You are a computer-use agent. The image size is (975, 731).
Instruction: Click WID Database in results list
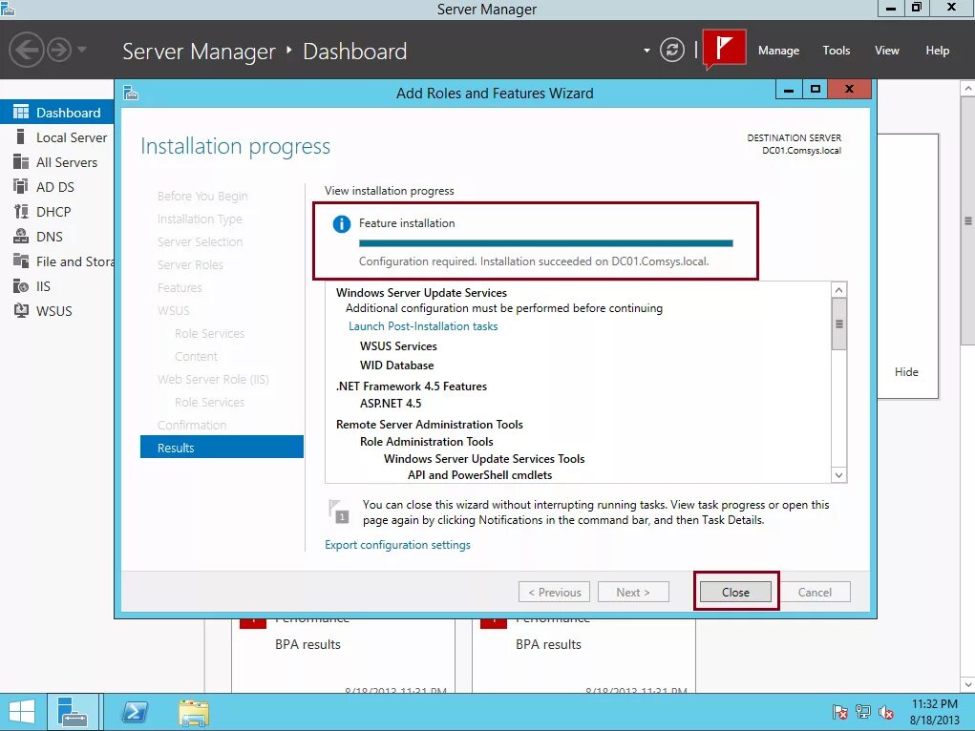pyautogui.click(x=396, y=365)
